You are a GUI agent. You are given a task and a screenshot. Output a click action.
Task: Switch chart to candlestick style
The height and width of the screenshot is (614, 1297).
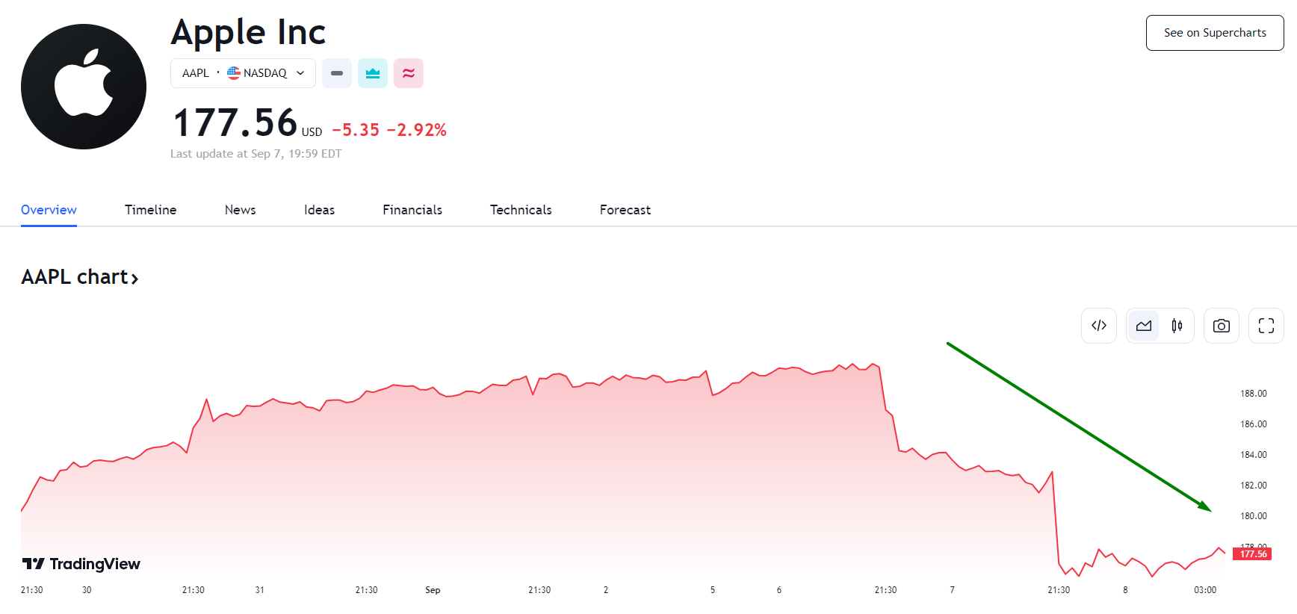pyautogui.click(x=1177, y=326)
